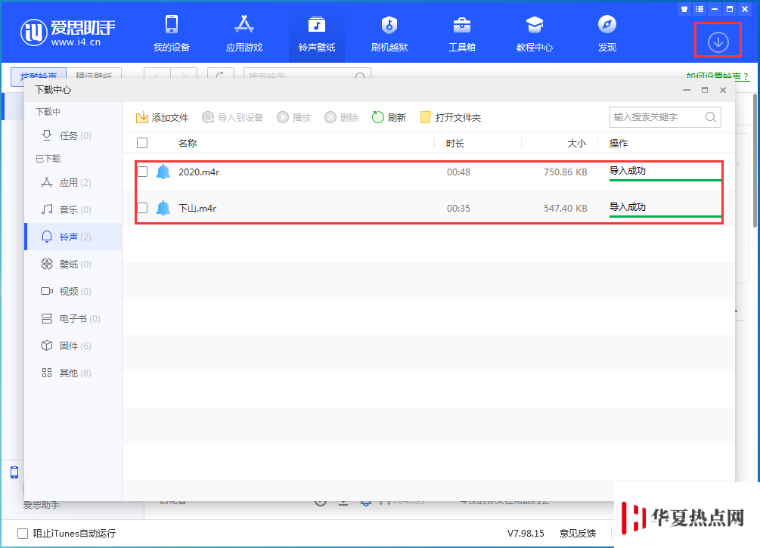The width and height of the screenshot is (760, 548).
Task: Select the 音乐 (0) sidebar item
Action: click(x=73, y=210)
